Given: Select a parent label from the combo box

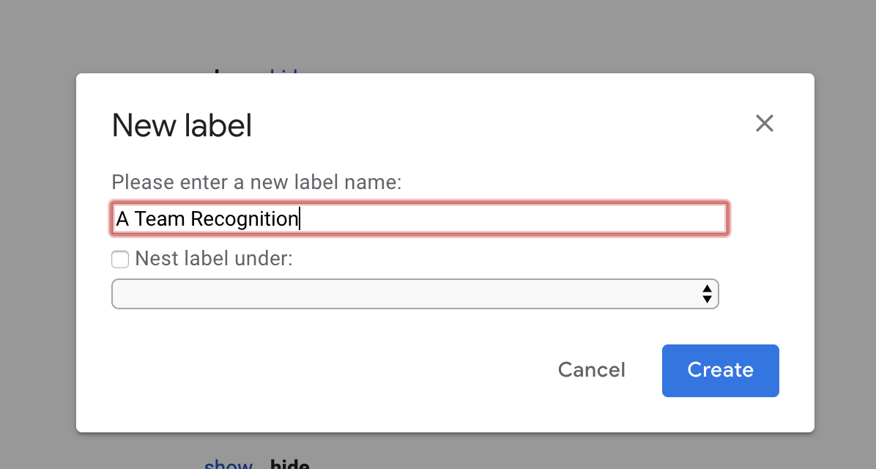Looking at the screenshot, I should click(x=415, y=293).
